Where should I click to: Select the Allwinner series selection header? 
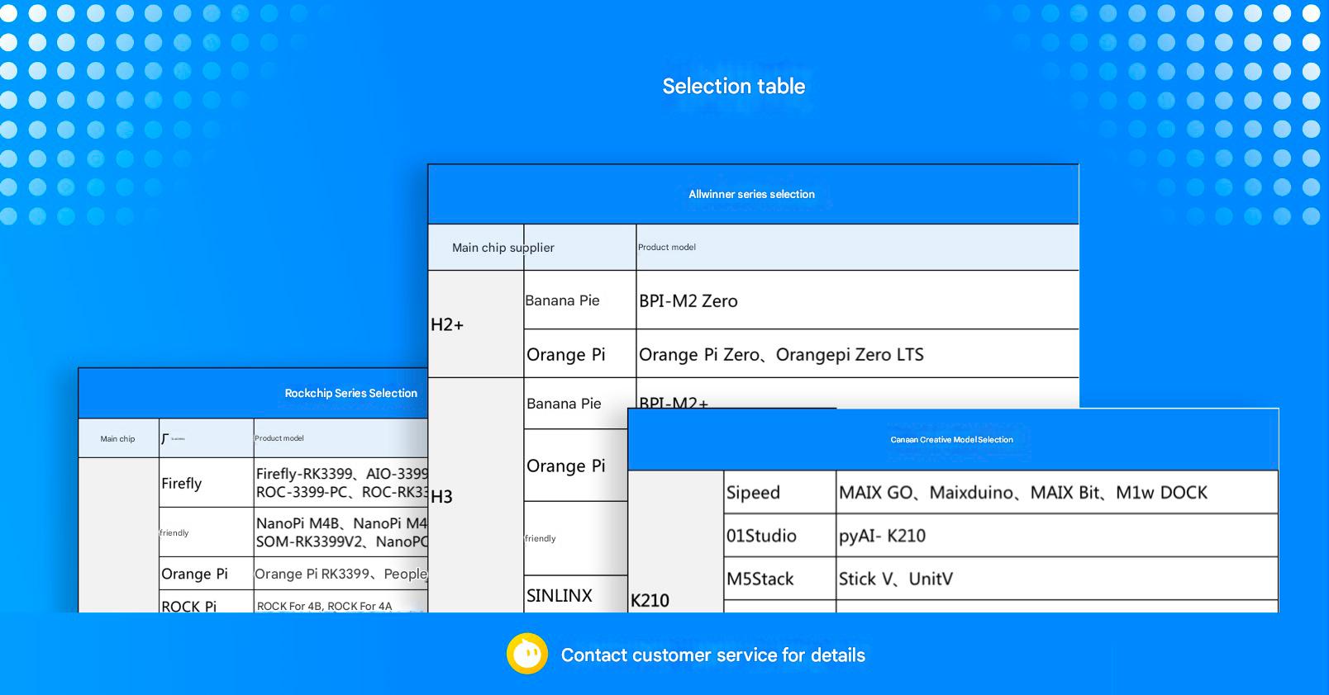[752, 195]
